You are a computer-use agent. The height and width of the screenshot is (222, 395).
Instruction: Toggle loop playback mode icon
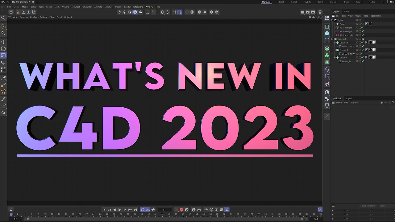143,210
